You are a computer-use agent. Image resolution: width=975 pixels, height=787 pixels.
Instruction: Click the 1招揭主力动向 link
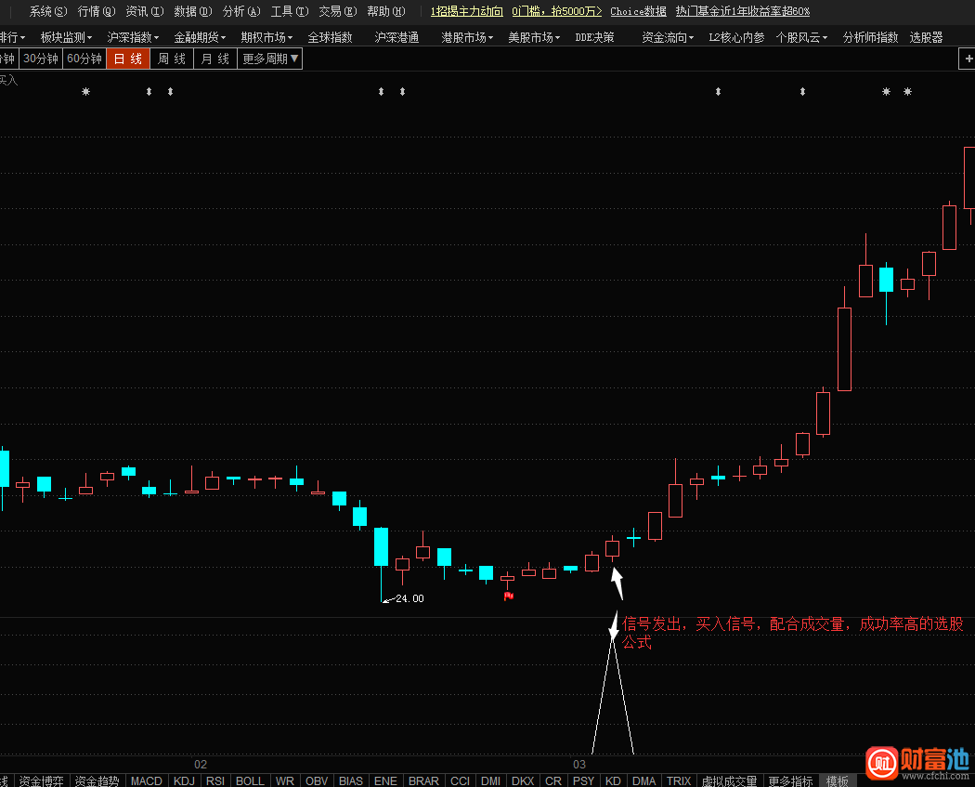[466, 11]
